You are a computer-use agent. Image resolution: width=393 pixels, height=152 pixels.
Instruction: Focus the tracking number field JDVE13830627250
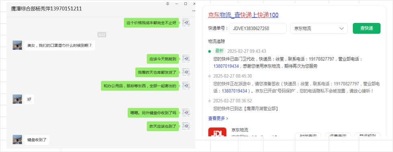(258, 28)
